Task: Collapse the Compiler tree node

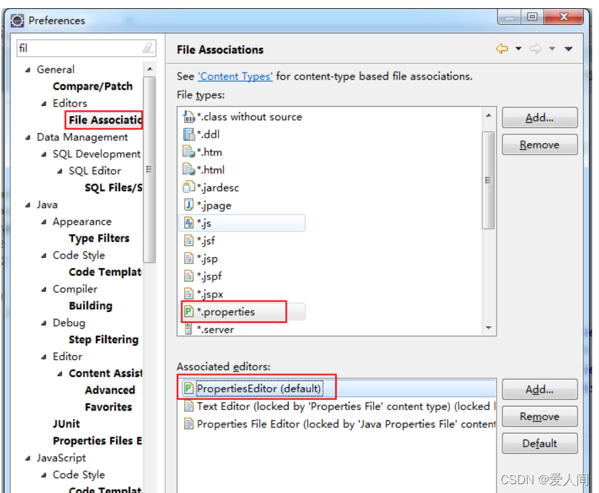Action: (44, 289)
